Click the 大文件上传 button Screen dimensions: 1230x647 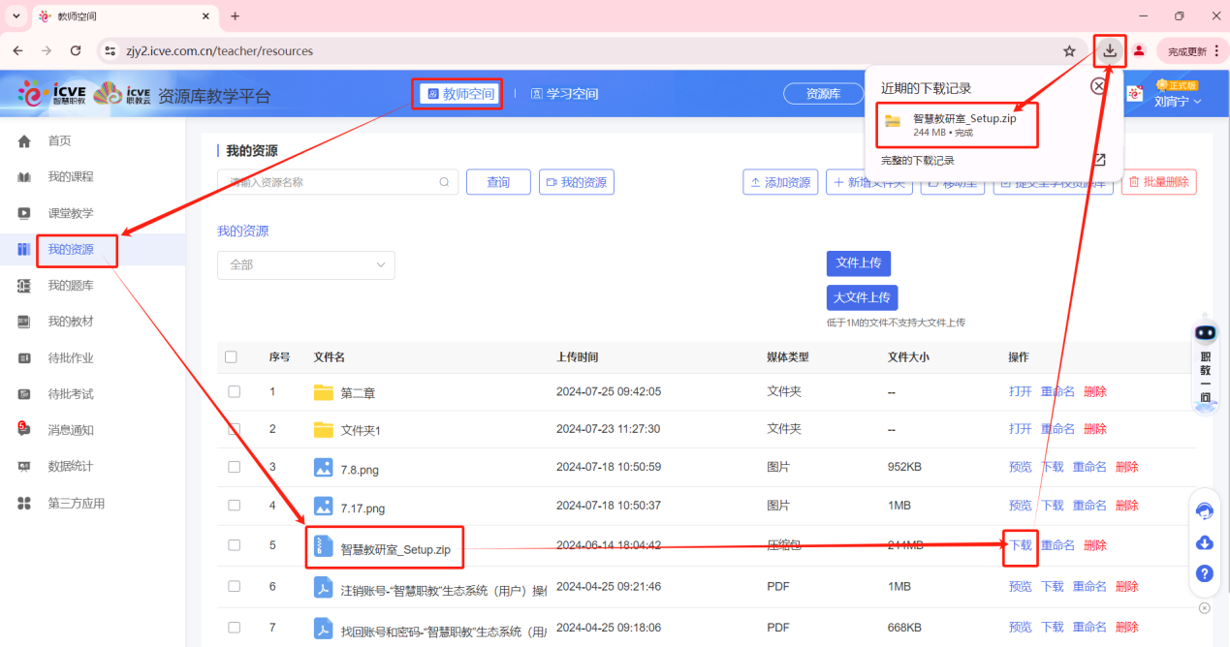click(862, 297)
